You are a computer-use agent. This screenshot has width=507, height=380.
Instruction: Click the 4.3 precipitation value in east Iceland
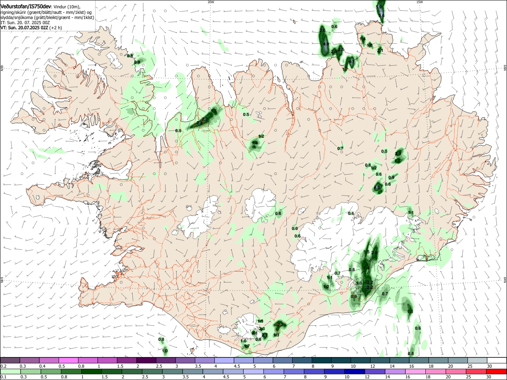(x=377, y=188)
